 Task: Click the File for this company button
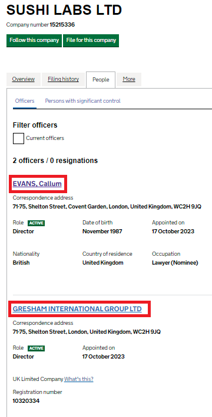coord(91,40)
